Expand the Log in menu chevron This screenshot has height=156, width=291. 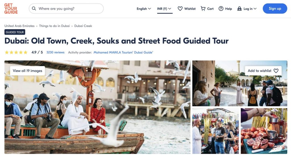(x=255, y=9)
